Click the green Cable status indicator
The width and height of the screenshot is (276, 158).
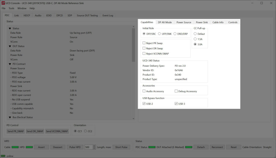tap(15, 147)
